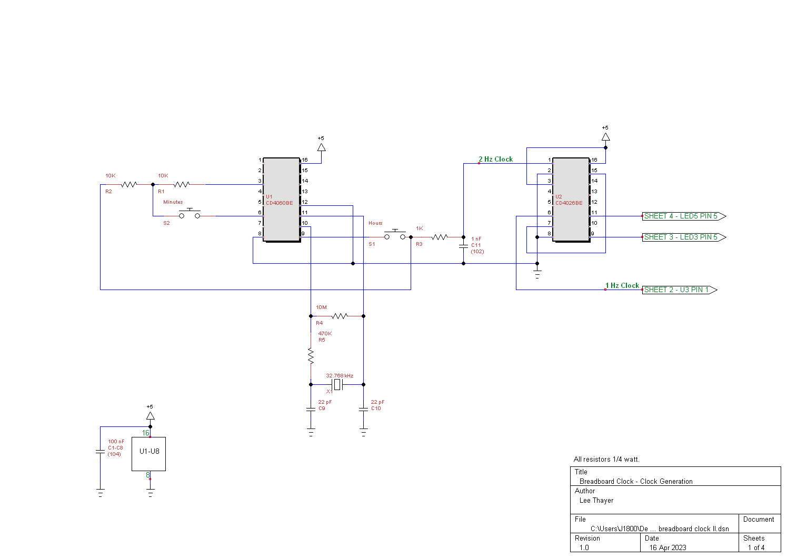
Task: Select the C11 1 nF capacitor
Action: pyautogui.click(x=463, y=246)
